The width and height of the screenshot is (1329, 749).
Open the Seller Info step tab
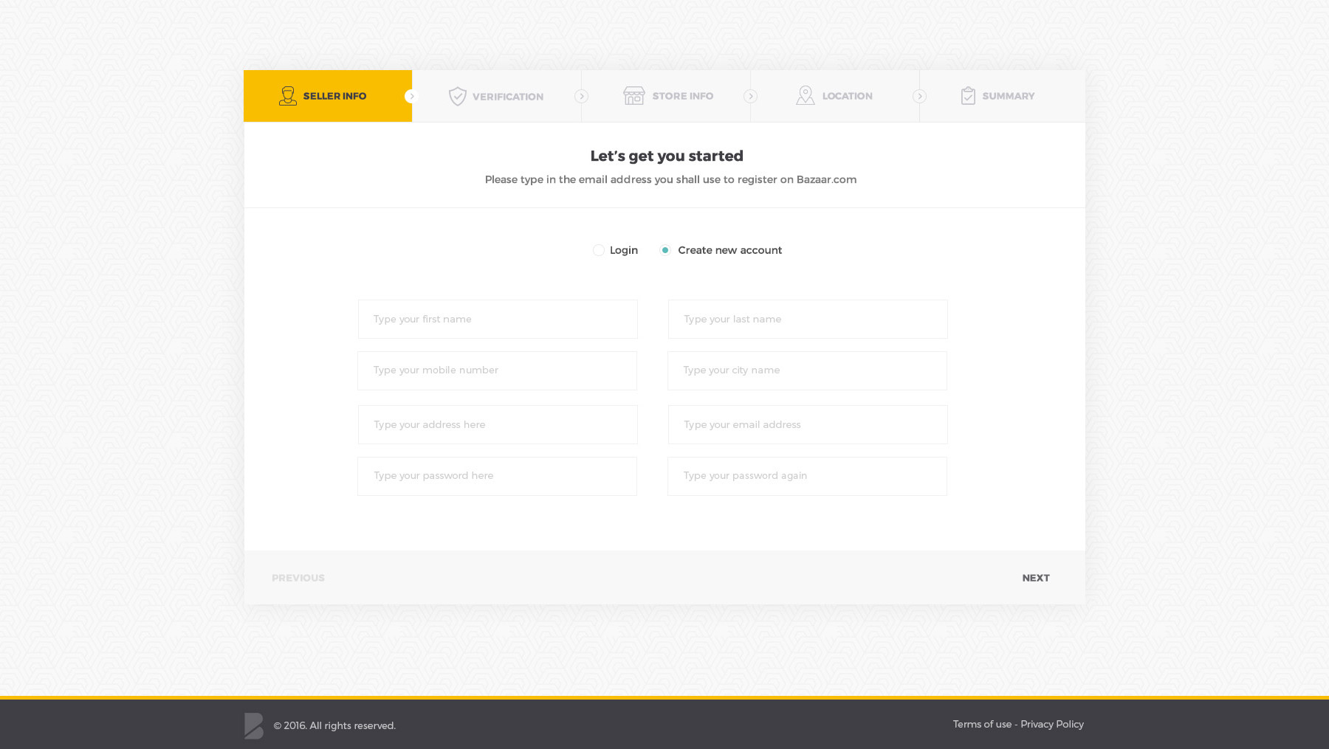(x=328, y=96)
